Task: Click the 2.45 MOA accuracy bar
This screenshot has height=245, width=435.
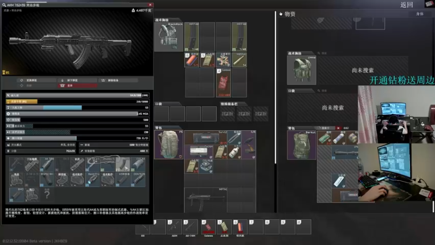Action: pos(77,114)
